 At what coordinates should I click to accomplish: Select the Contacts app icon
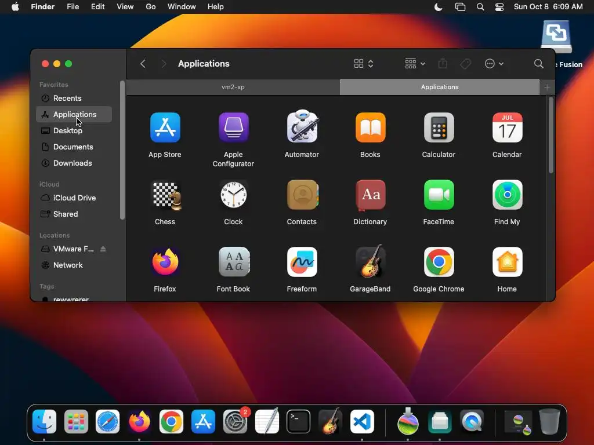(x=302, y=195)
